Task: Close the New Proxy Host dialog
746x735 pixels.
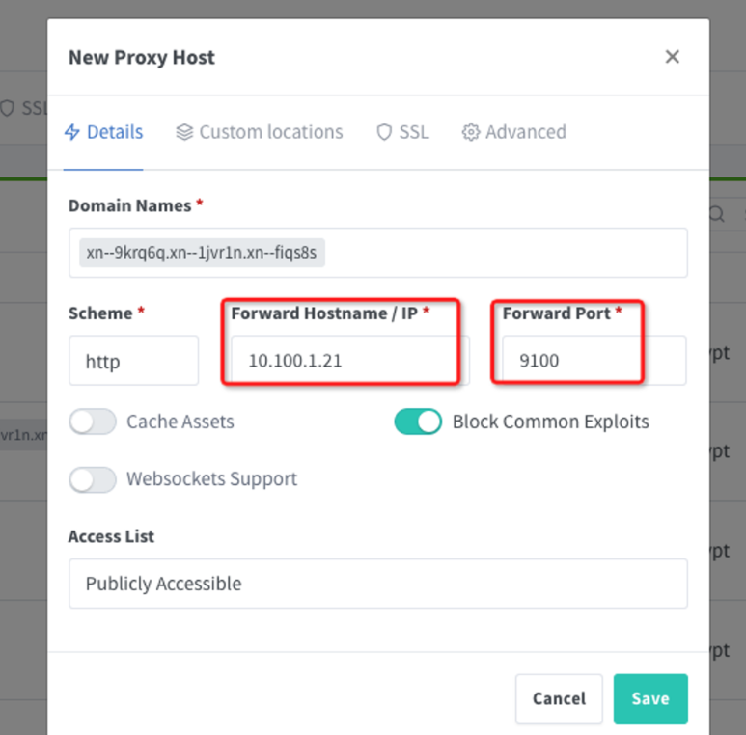Action: pyautogui.click(x=673, y=57)
